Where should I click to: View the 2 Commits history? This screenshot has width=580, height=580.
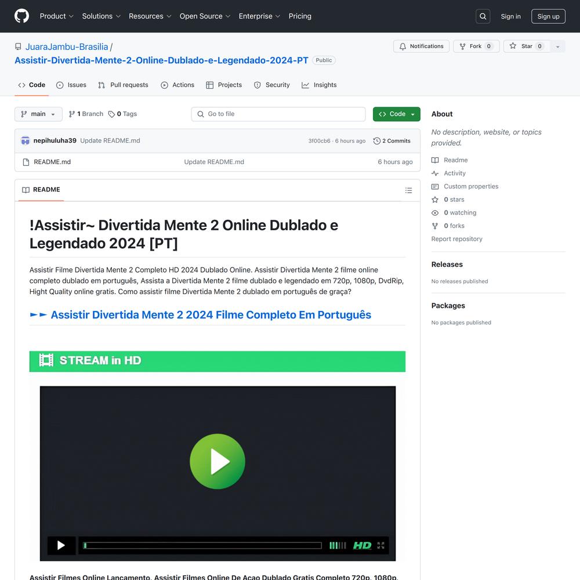tap(391, 141)
